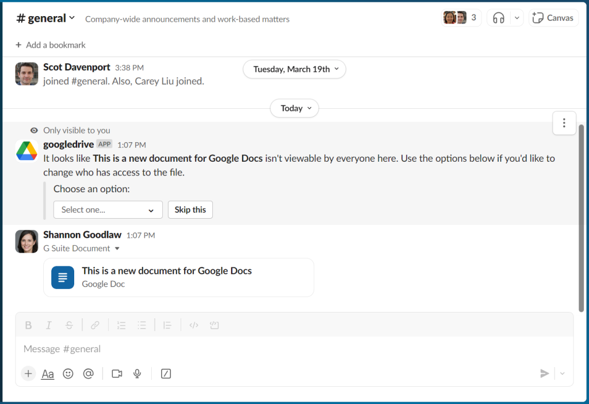This screenshot has height=404, width=589.
Task: Record a video clip with the camera icon
Action: pos(116,373)
